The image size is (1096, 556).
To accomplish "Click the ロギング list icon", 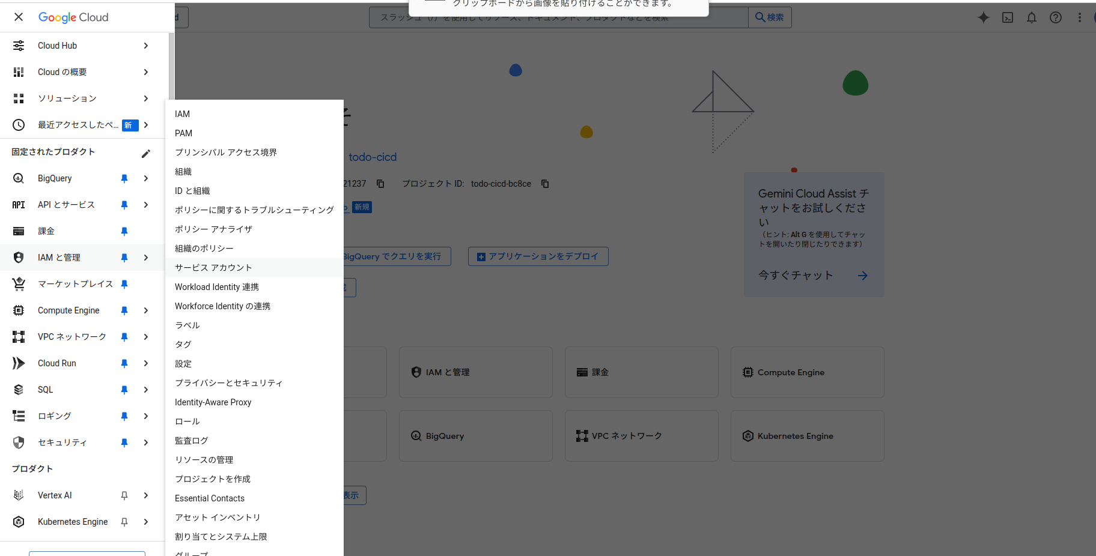I will tap(19, 416).
